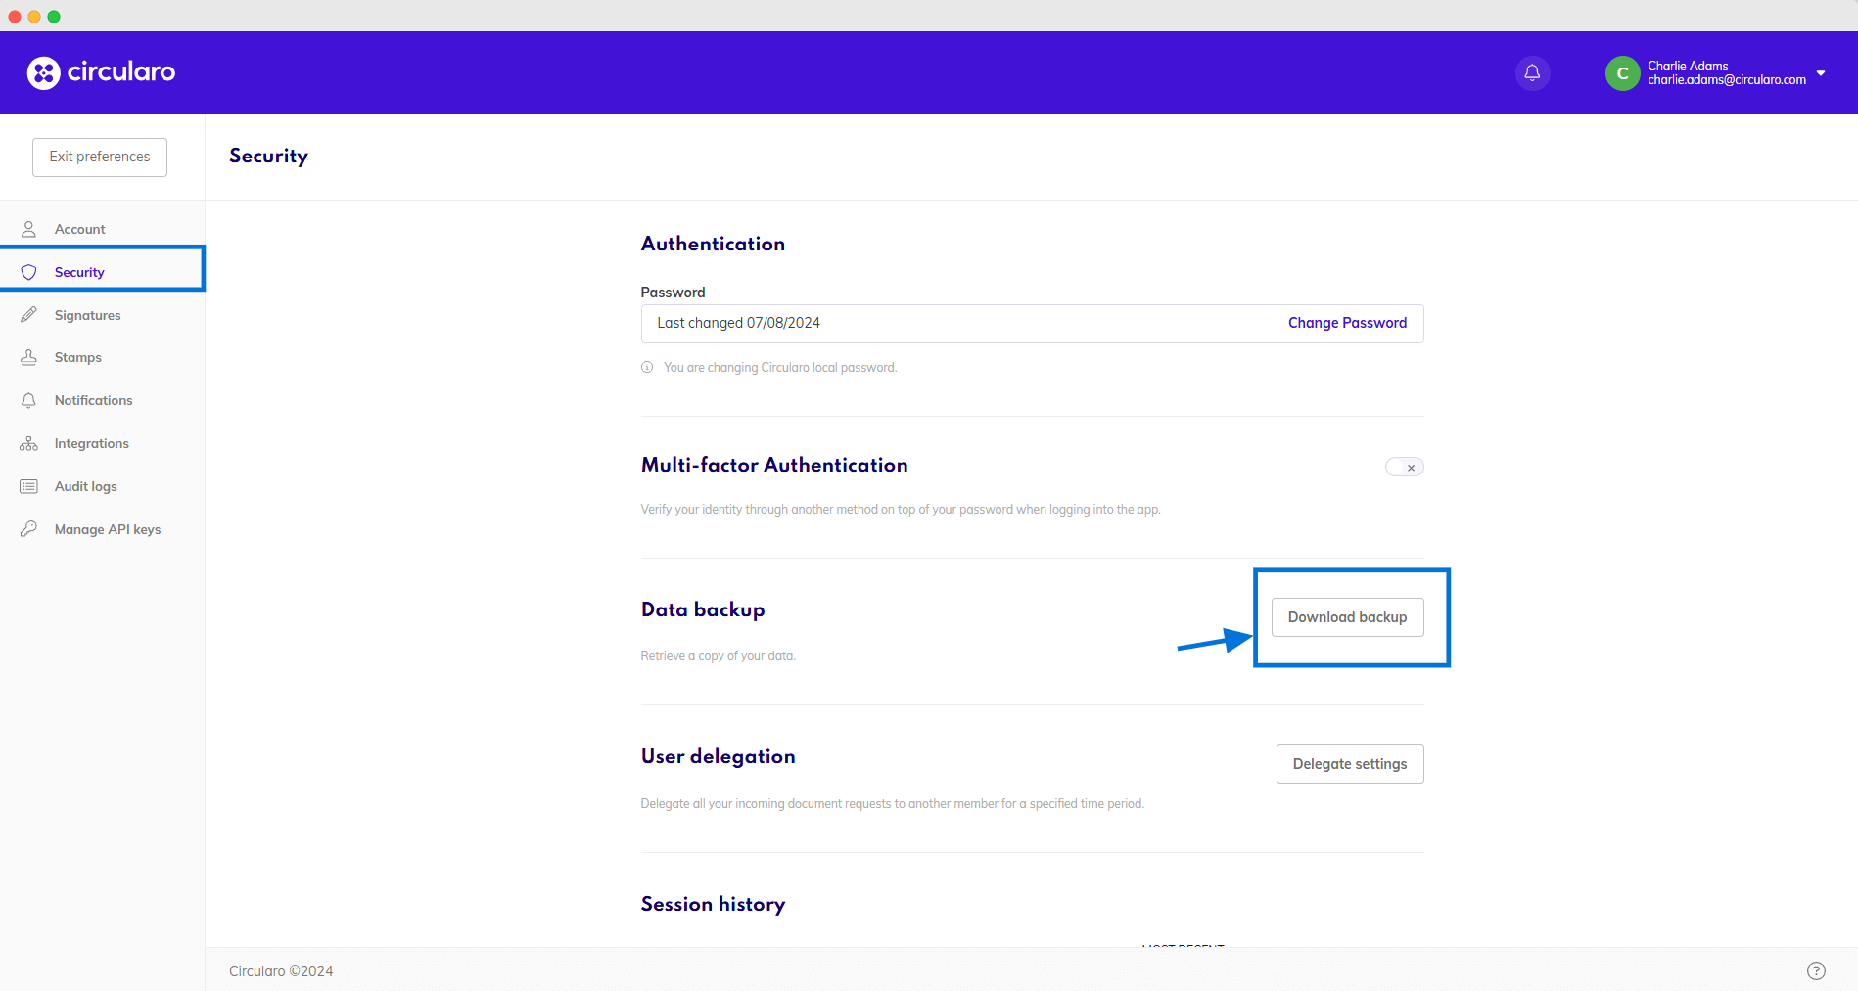Click the Signatures pen icon in sidebar

[x=29, y=315]
